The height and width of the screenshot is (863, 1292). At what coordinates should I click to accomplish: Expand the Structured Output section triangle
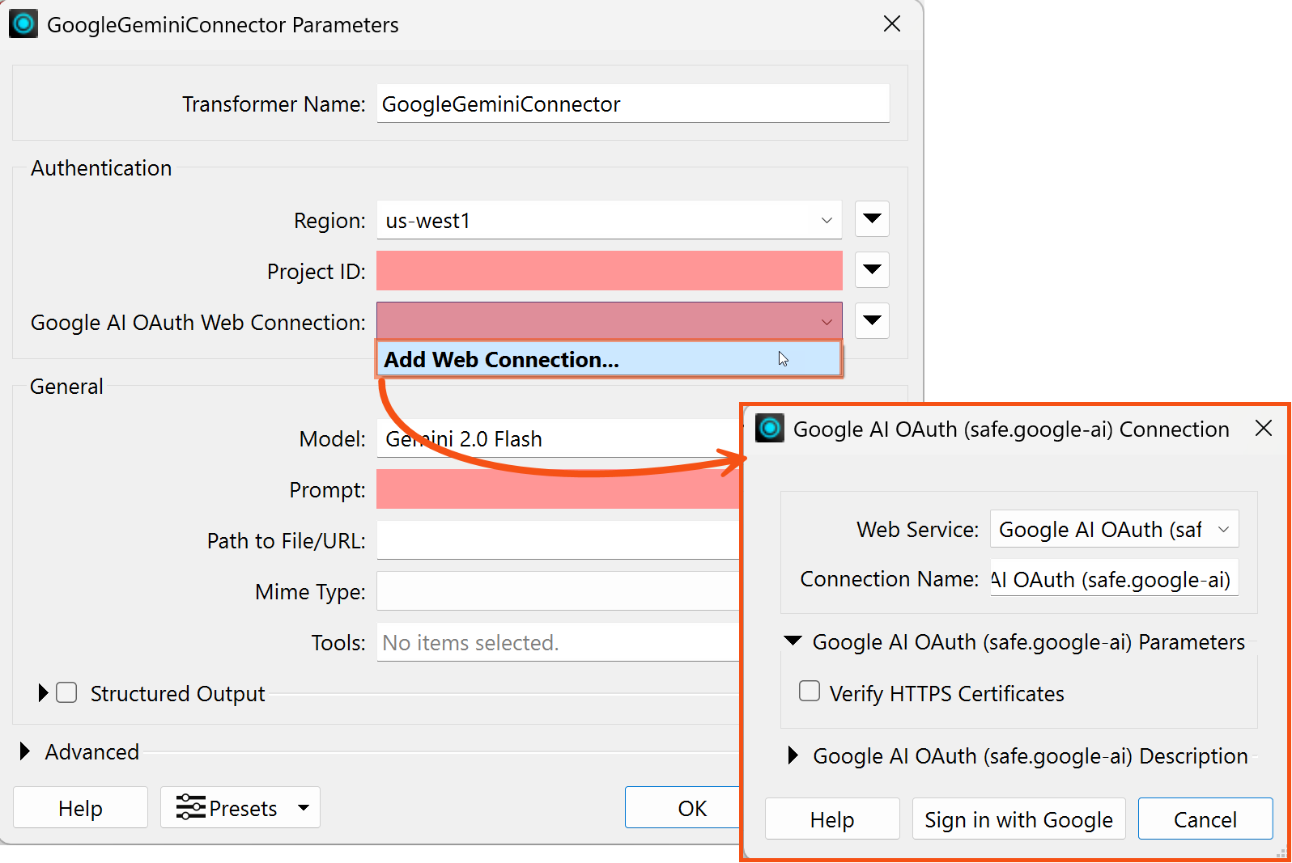coord(43,692)
